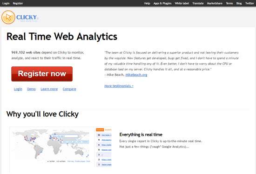Click the Register now button

coord(42,74)
